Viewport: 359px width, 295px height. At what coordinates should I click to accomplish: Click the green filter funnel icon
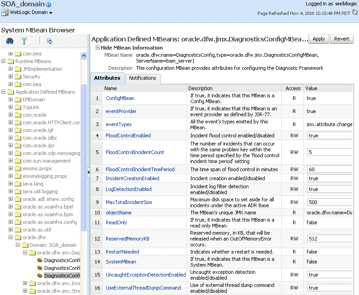click(x=24, y=41)
